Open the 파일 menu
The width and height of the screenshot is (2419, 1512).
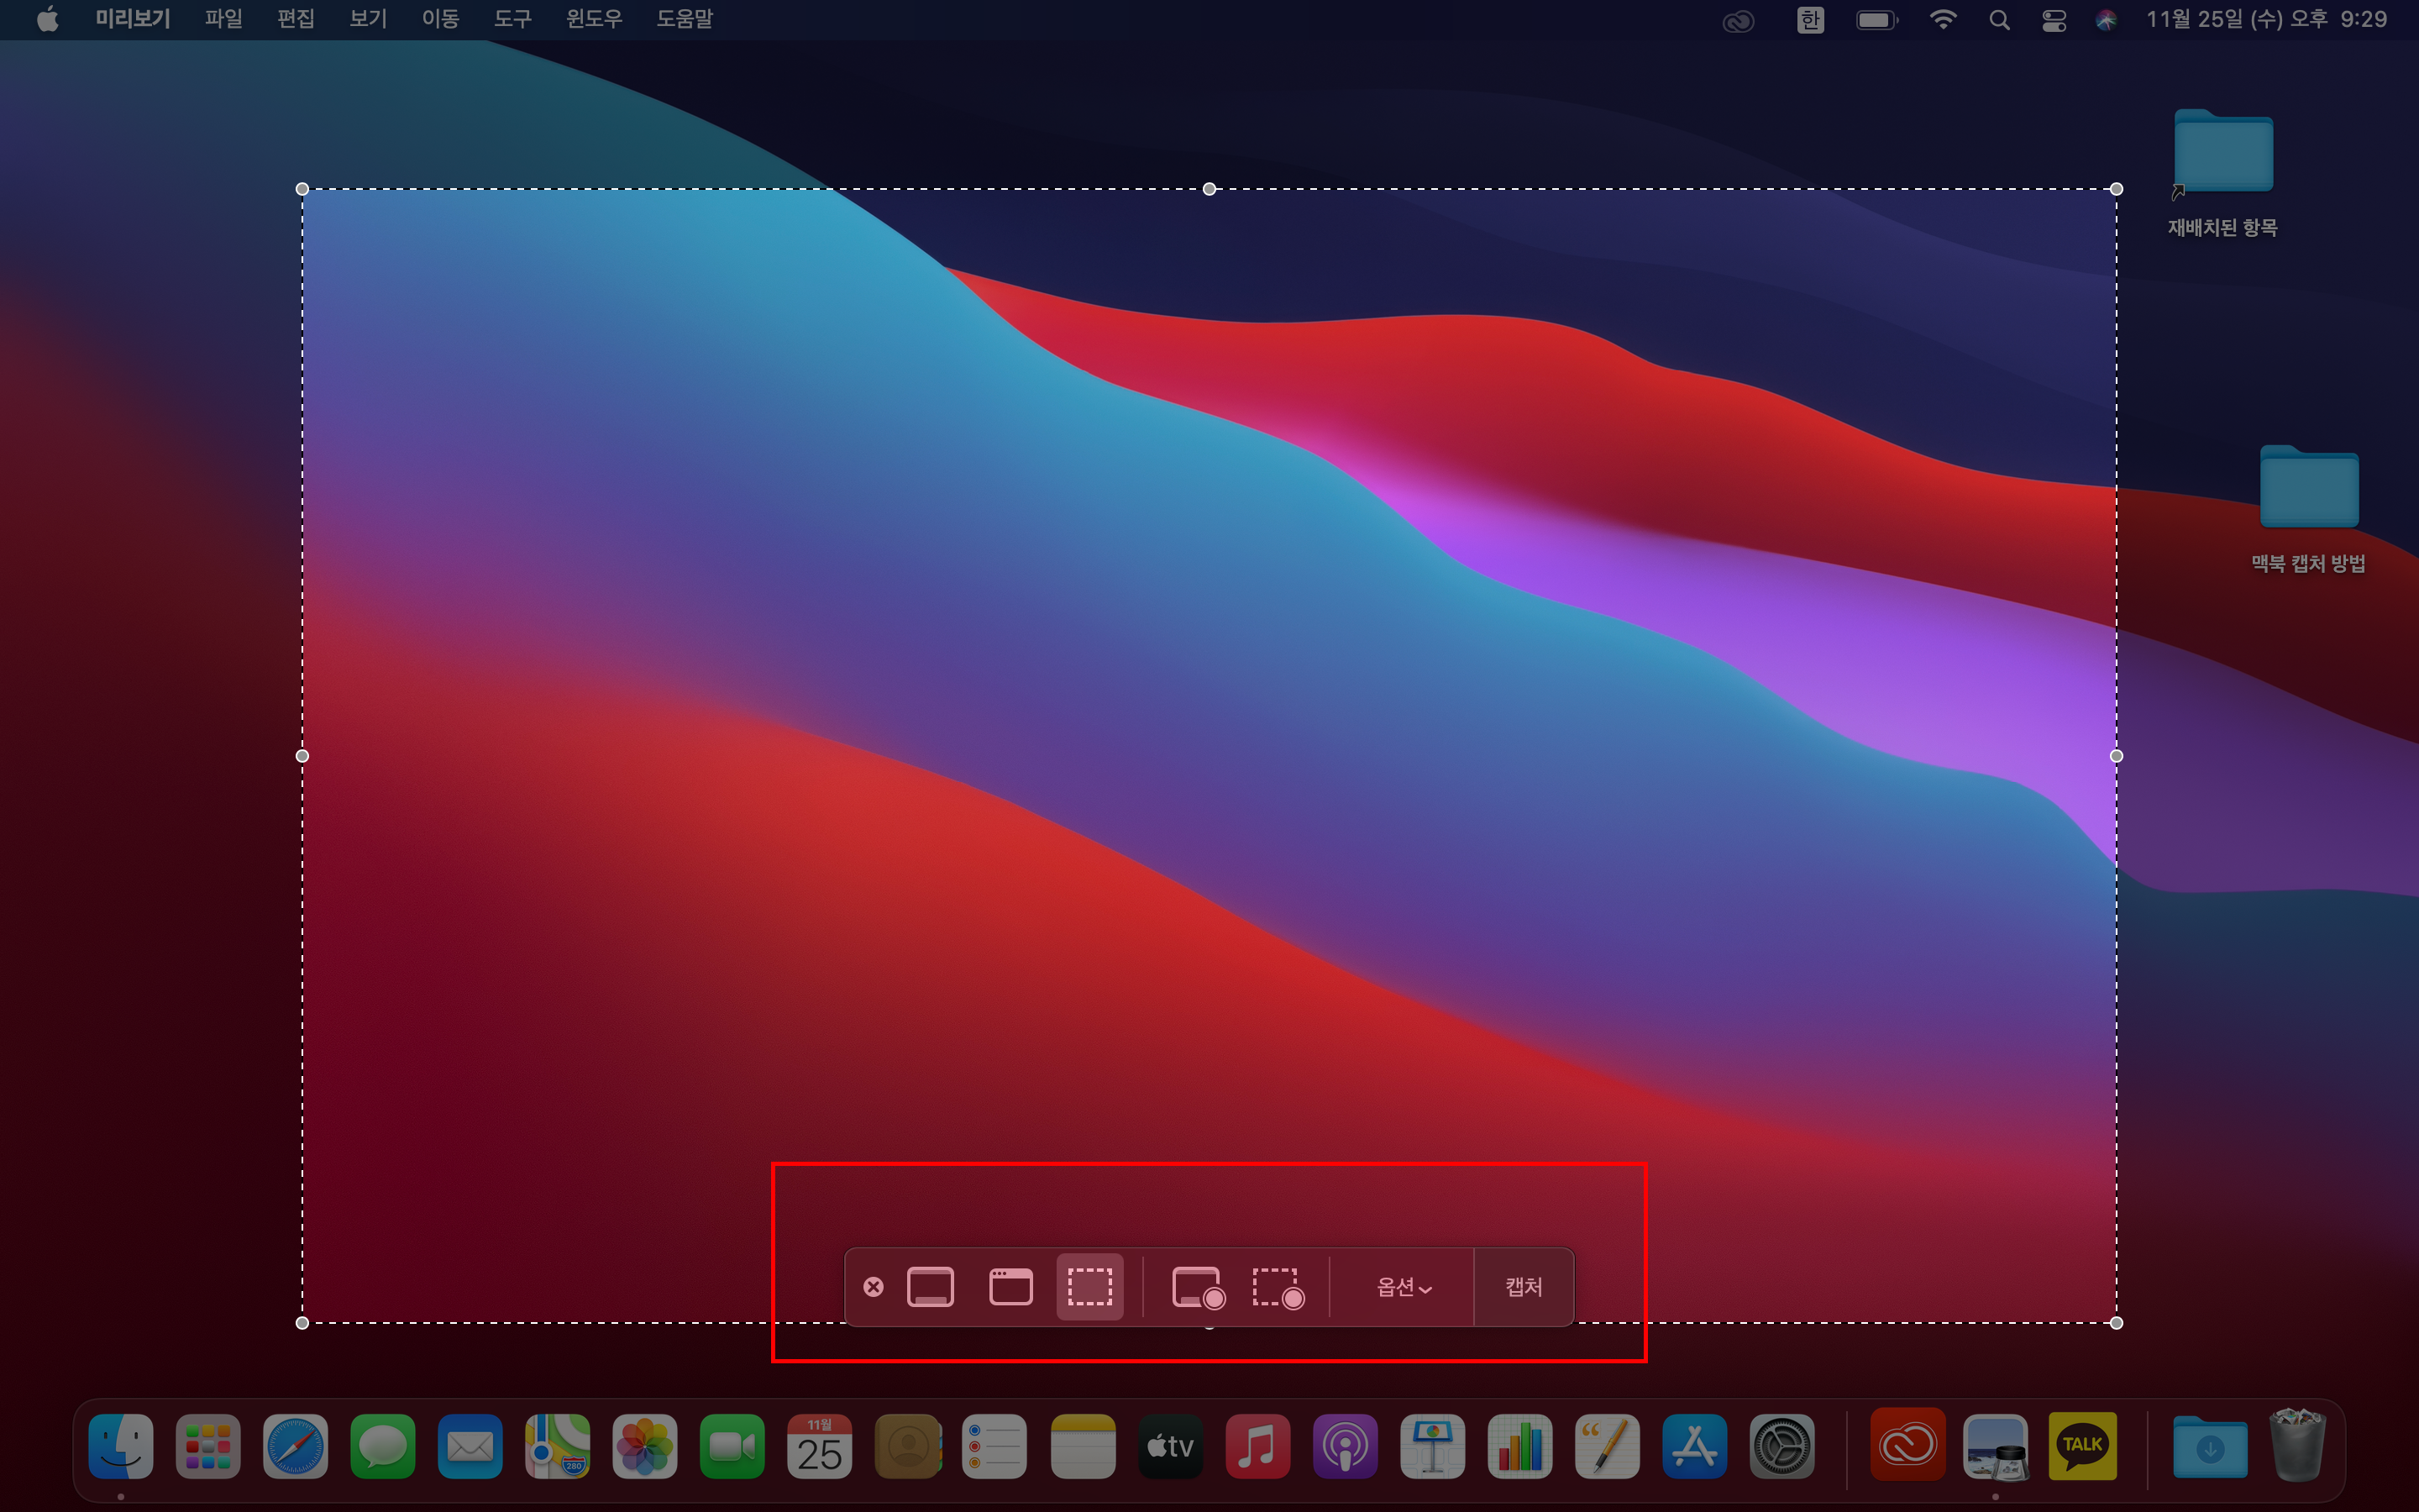pyautogui.click(x=223, y=19)
